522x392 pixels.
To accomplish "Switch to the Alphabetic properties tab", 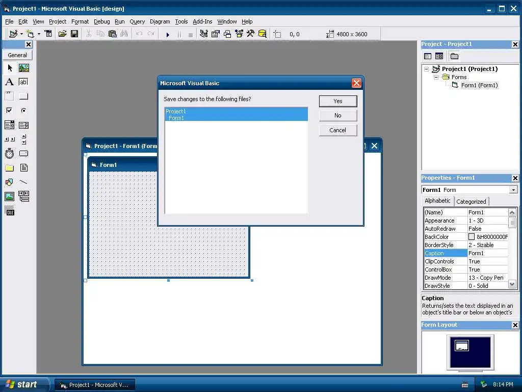I will [x=437, y=201].
